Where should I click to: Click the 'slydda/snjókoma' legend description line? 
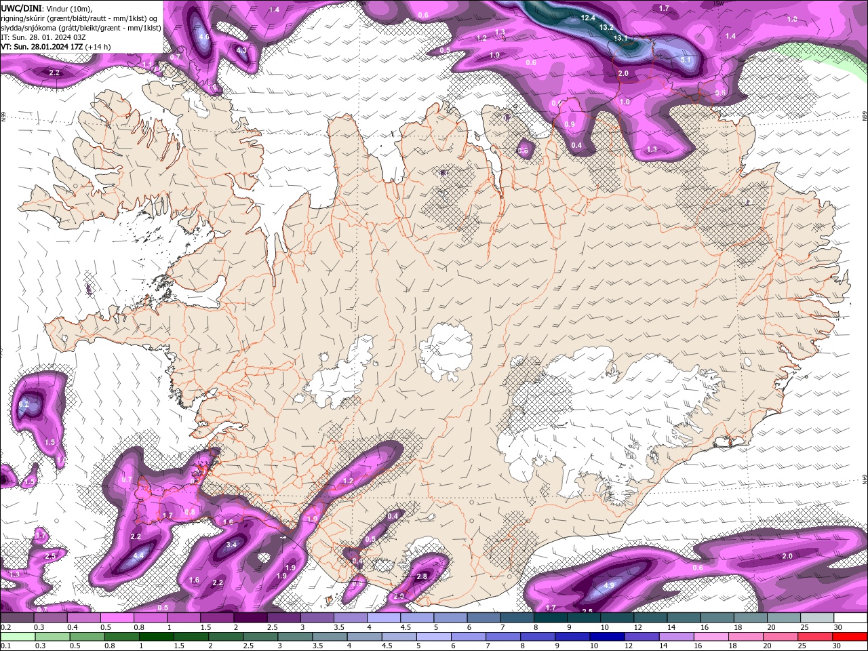click(x=81, y=28)
